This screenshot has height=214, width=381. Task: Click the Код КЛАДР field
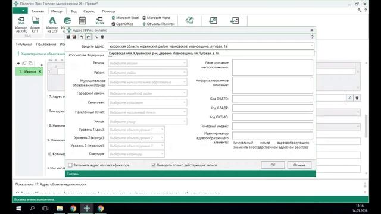273,108
